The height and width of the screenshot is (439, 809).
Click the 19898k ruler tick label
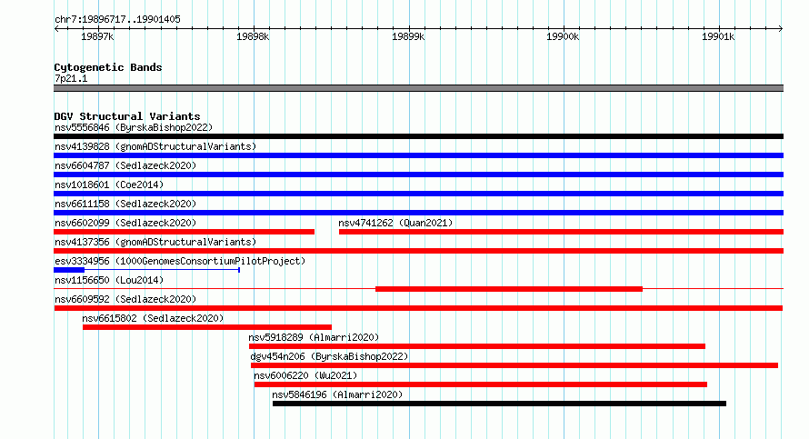[253, 36]
